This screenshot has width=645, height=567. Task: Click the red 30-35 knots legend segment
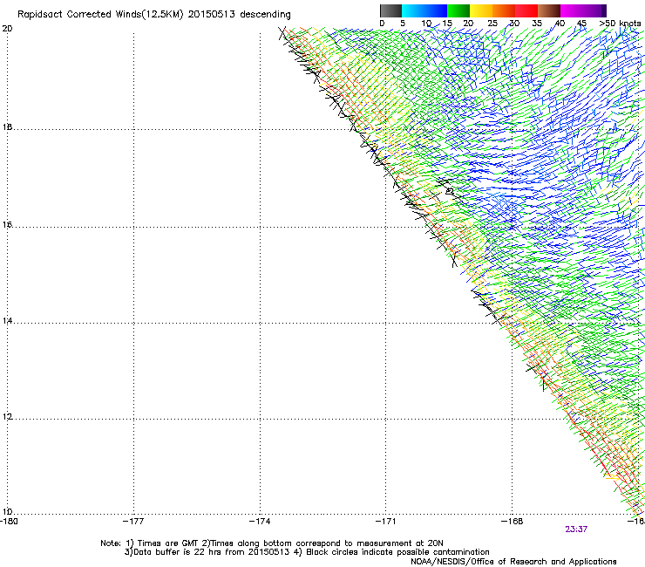click(x=526, y=10)
